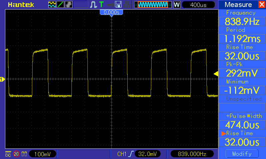Image resolution: width=266 pixels, height=159 pixels.
Task: Click the DC coupling icon
Action: pyautogui.click(x=8, y=154)
